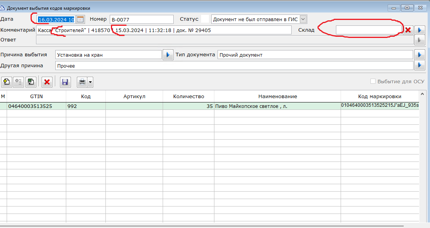Open Другая причина selection blue arrow
Screen dimensions: 430x228
point(419,65)
